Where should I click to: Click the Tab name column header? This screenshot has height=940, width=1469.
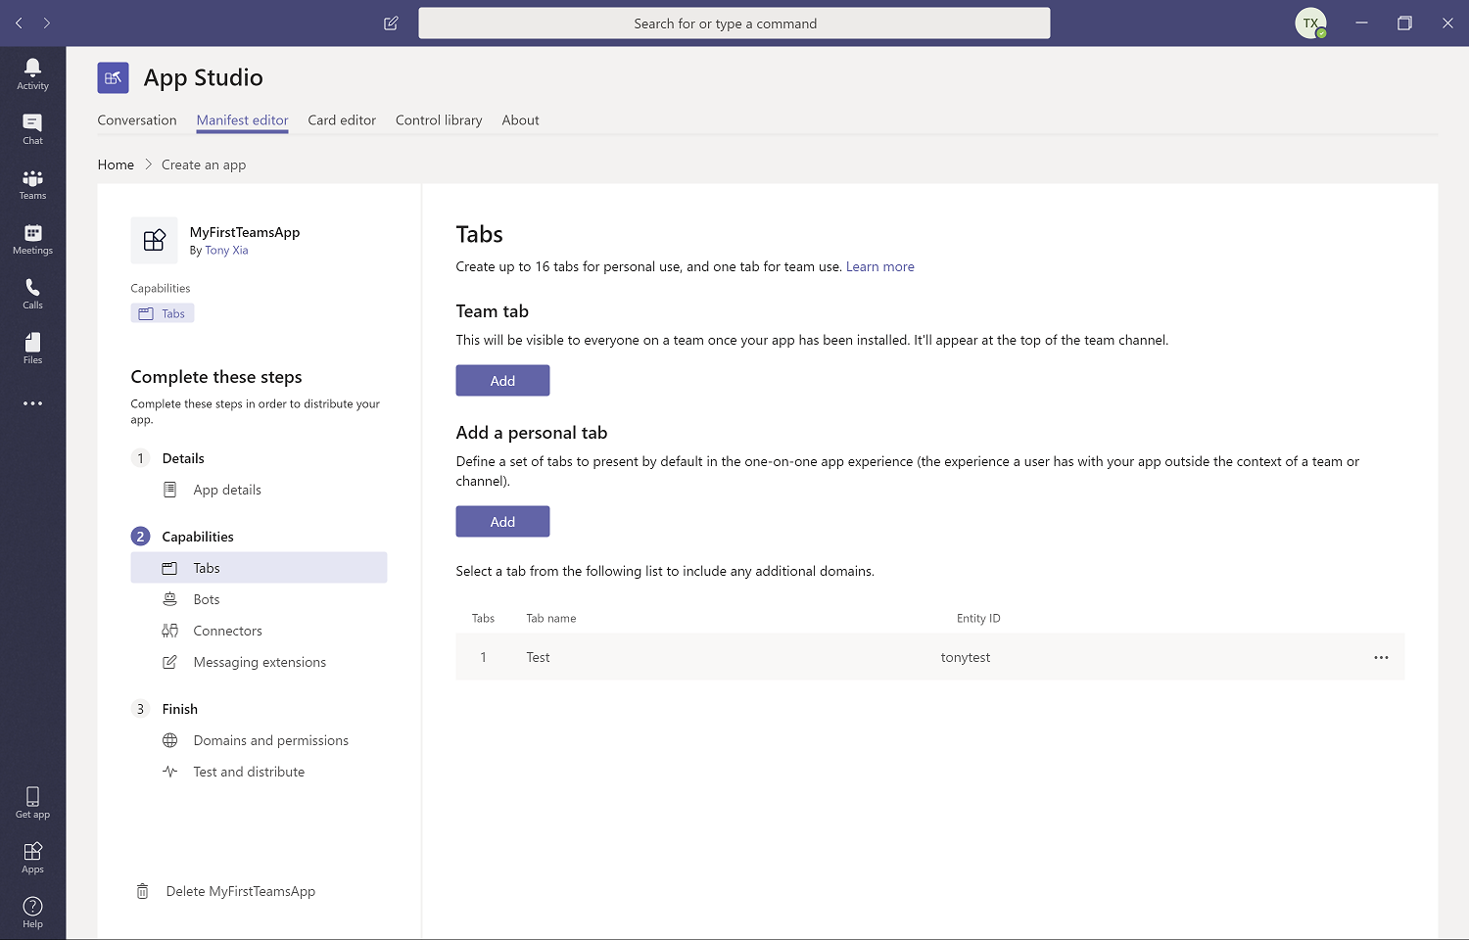pos(551,618)
